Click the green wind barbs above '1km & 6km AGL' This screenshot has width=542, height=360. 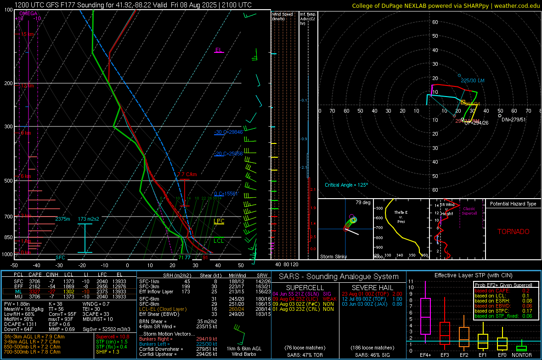[x=239, y=334]
